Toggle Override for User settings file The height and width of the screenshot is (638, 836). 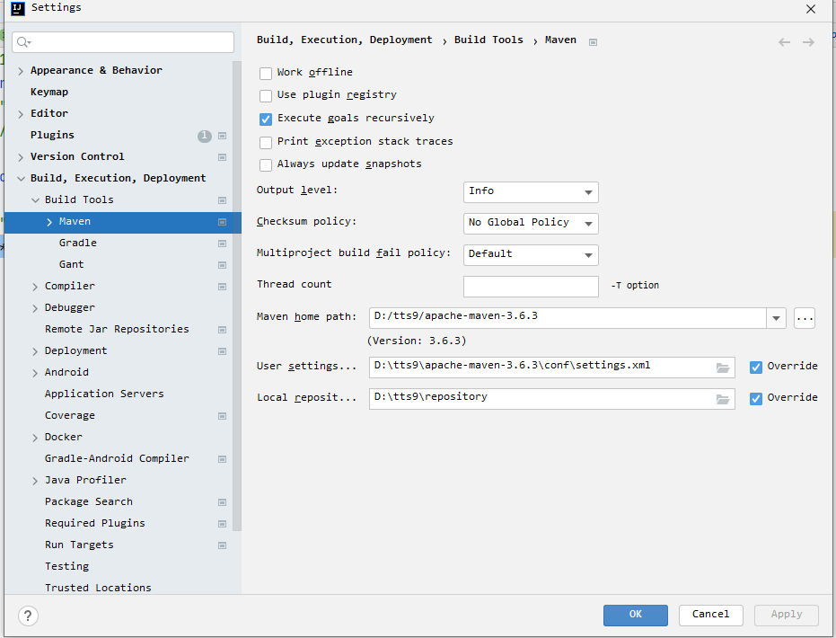(755, 367)
